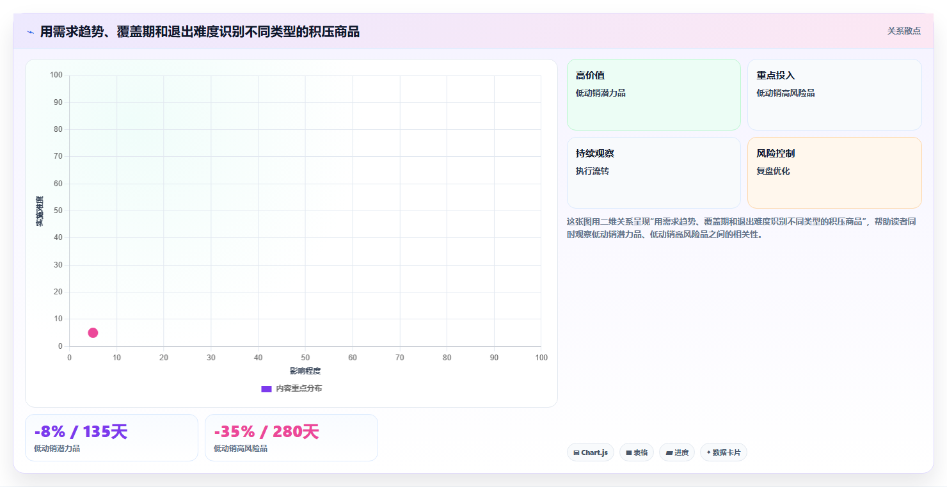The image size is (947, 487).
Task: Select the Chart.js tag chip
Action: click(x=590, y=452)
